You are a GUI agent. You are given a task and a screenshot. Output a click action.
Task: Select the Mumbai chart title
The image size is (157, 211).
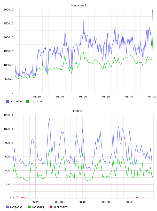[78, 111]
